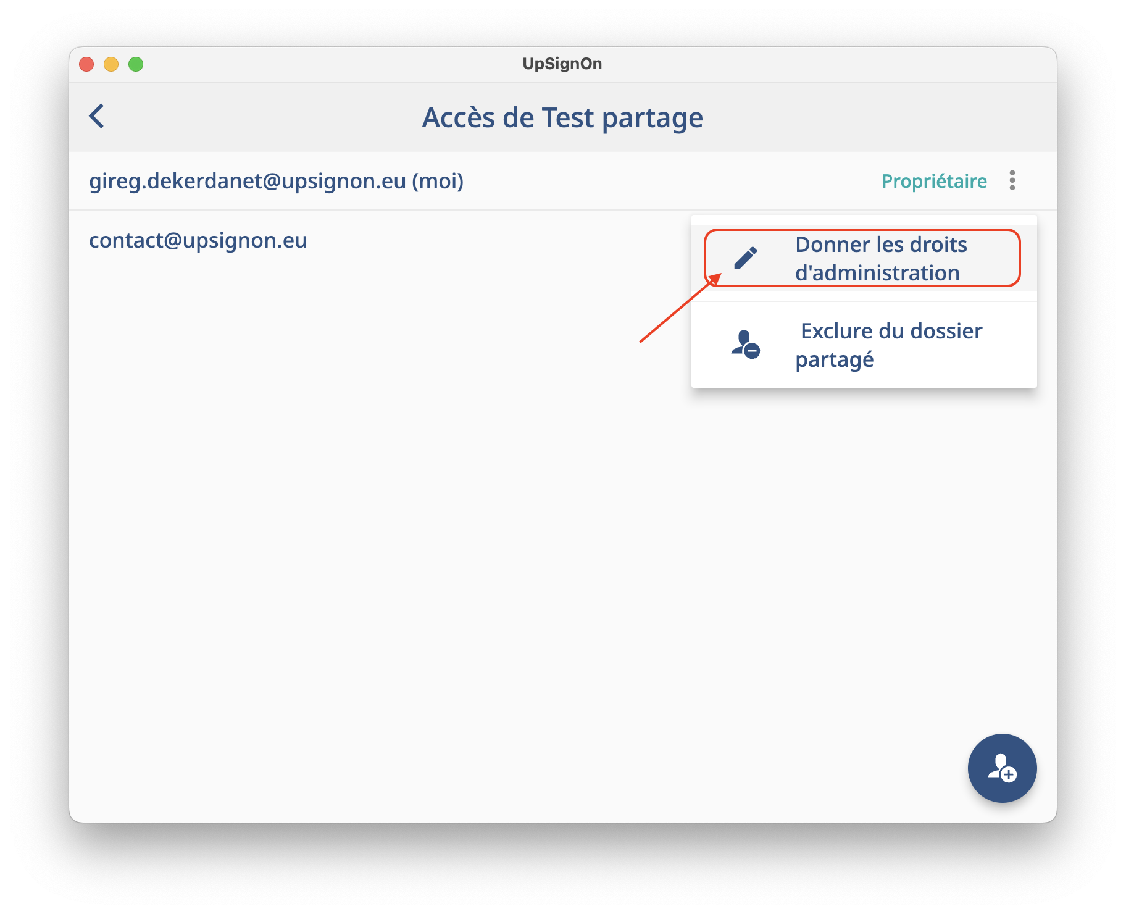Go back using the left chevron
This screenshot has height=914, width=1126.
pyautogui.click(x=97, y=116)
